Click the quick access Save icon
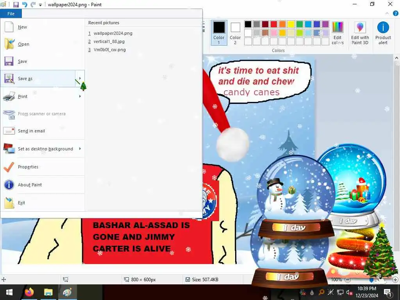The height and width of the screenshot is (300, 400). tap(16, 5)
